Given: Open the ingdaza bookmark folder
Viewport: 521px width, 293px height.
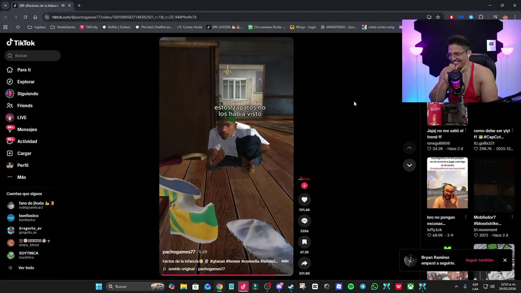Looking at the screenshot, I should pos(37,27).
